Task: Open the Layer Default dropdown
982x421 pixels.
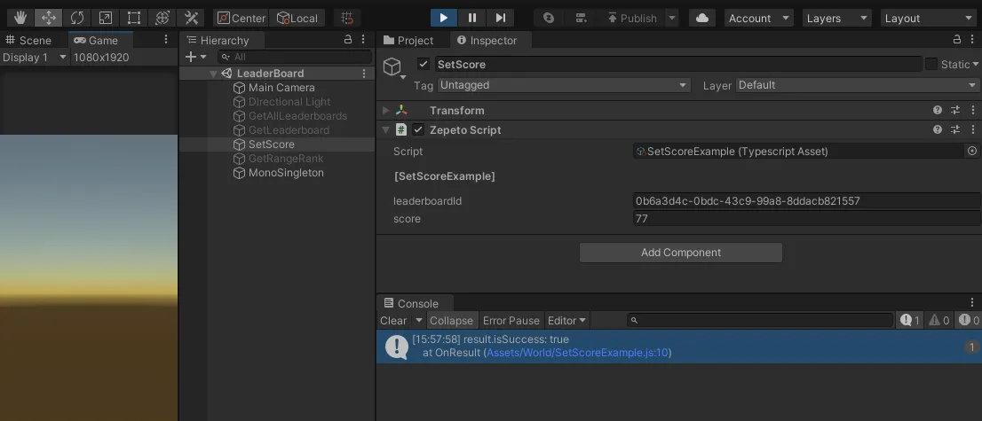Action: (x=858, y=85)
